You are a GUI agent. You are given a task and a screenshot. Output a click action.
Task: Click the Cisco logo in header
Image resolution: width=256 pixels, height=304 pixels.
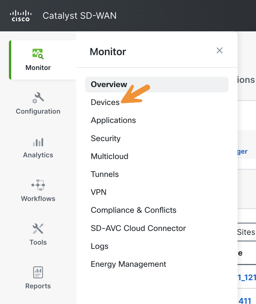point(21,16)
